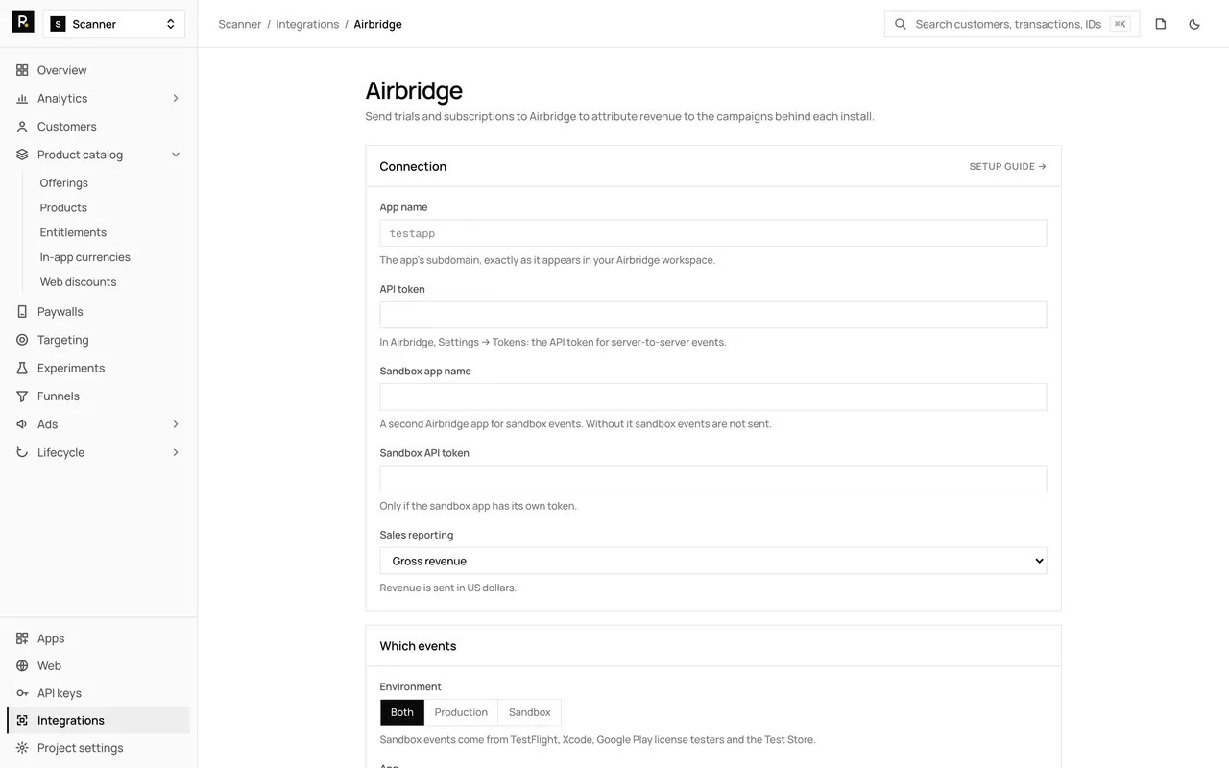
Task: Click the Integrations breadcrumb link
Action: point(307,24)
